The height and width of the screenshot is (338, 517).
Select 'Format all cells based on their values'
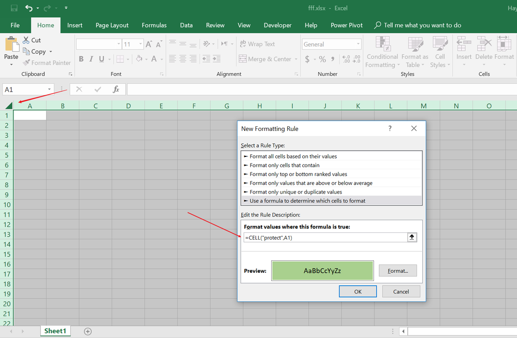click(332, 156)
